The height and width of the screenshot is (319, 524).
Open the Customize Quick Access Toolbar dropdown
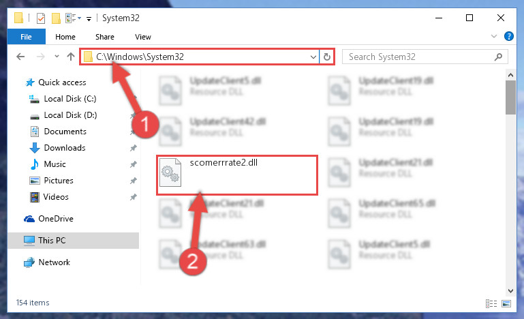click(89, 18)
